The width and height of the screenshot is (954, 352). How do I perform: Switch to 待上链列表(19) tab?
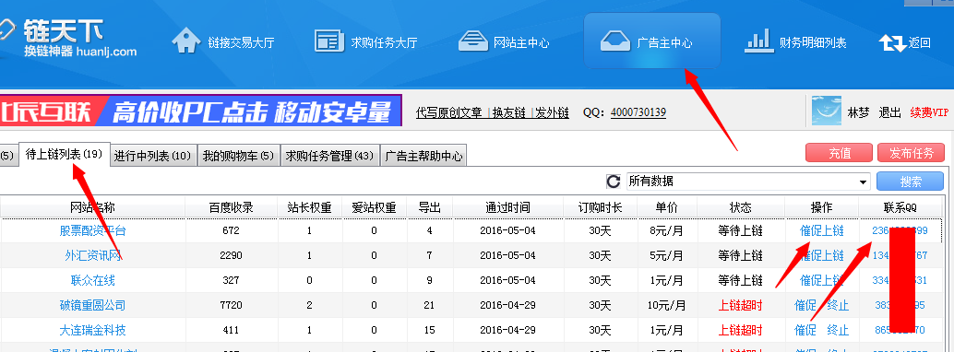[64, 154]
